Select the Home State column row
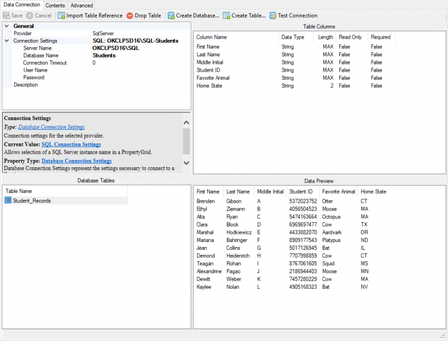Image resolution: width=448 pixels, height=341 pixels. [209, 85]
